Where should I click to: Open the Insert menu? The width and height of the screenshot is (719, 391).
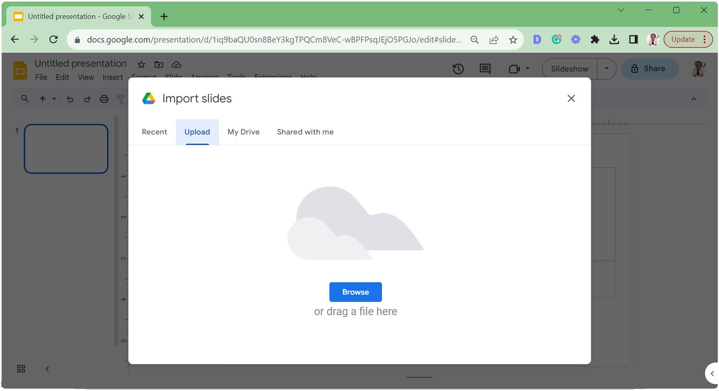tap(113, 77)
